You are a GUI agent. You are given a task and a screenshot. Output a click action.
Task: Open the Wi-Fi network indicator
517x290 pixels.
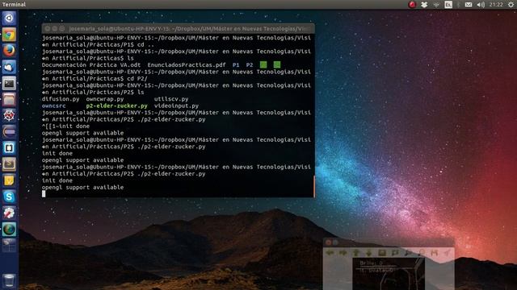[x=436, y=4]
